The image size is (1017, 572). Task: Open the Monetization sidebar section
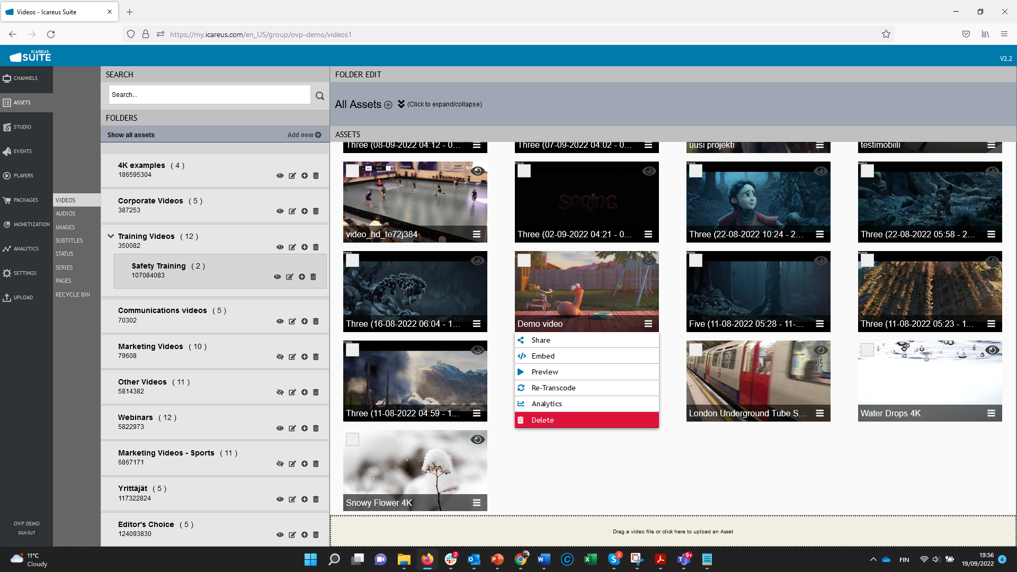pyautogui.click(x=26, y=225)
